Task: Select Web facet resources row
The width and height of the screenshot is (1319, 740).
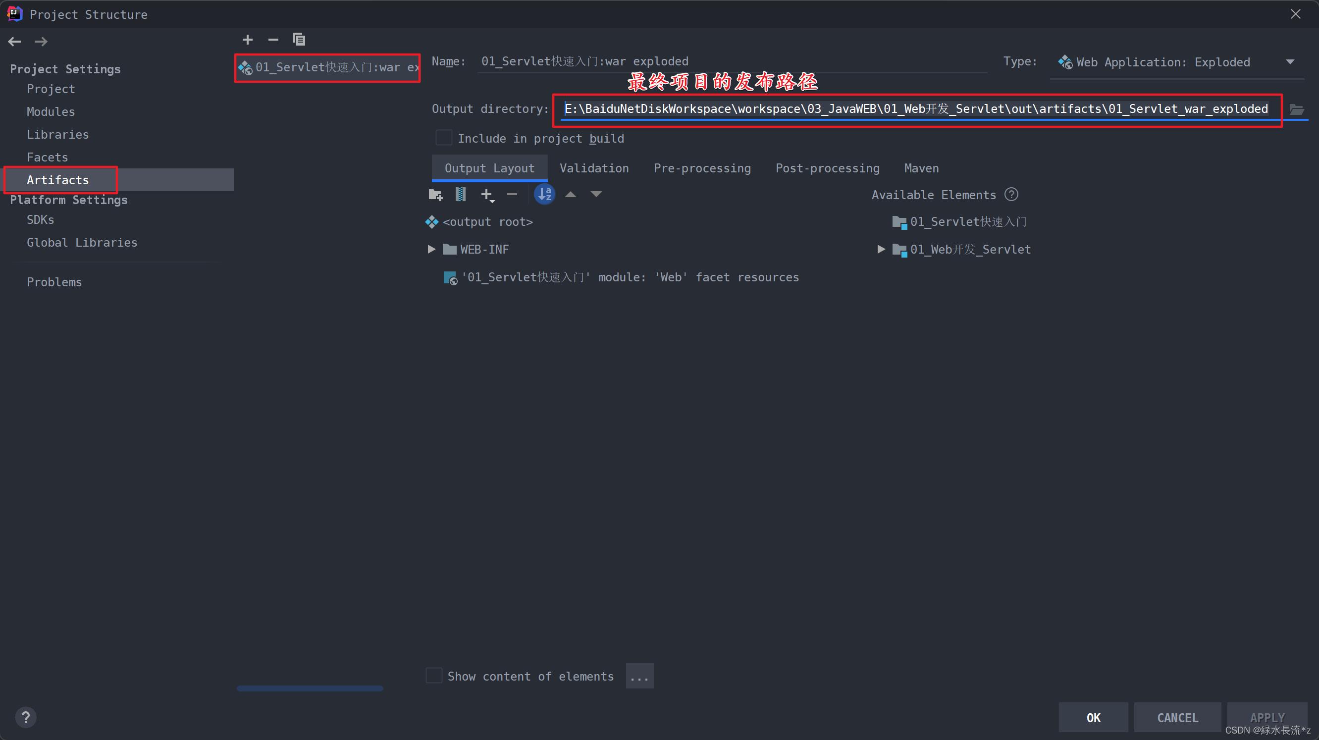Action: [621, 277]
